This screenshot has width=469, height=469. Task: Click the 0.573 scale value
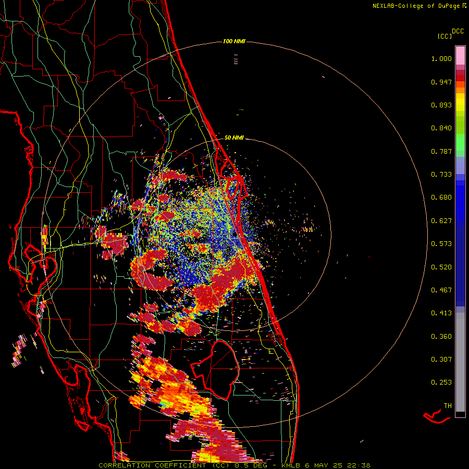[x=441, y=244]
